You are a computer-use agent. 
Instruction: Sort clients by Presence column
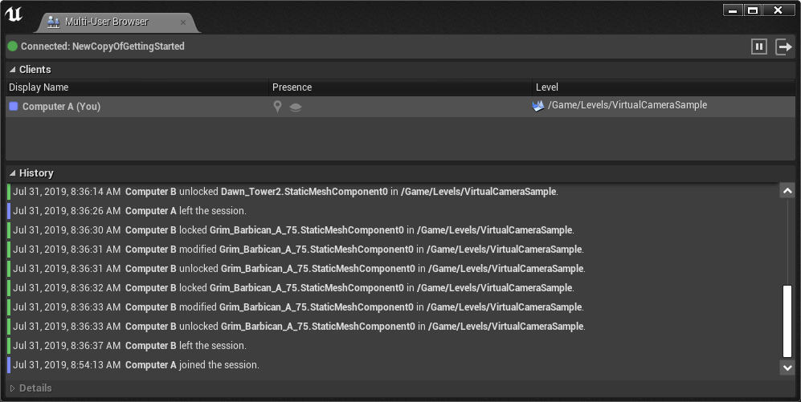pos(292,87)
